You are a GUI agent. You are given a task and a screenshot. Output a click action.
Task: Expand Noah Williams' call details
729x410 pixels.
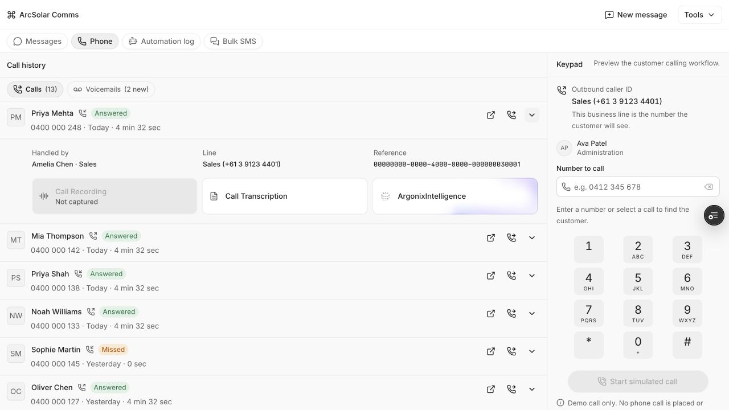click(532, 314)
